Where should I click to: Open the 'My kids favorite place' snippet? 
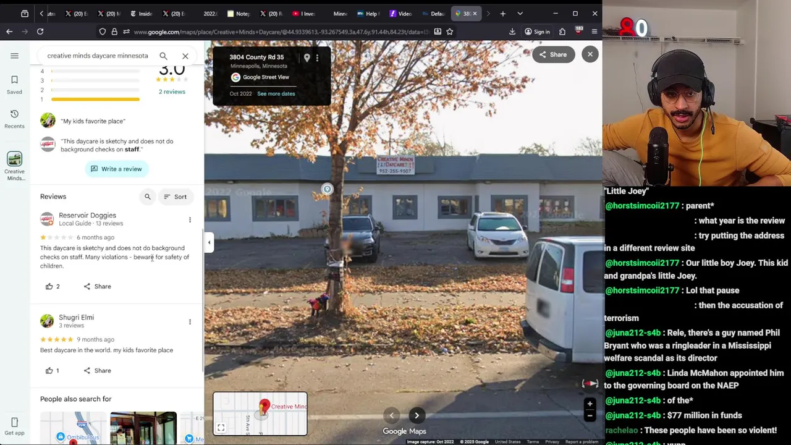tap(93, 121)
